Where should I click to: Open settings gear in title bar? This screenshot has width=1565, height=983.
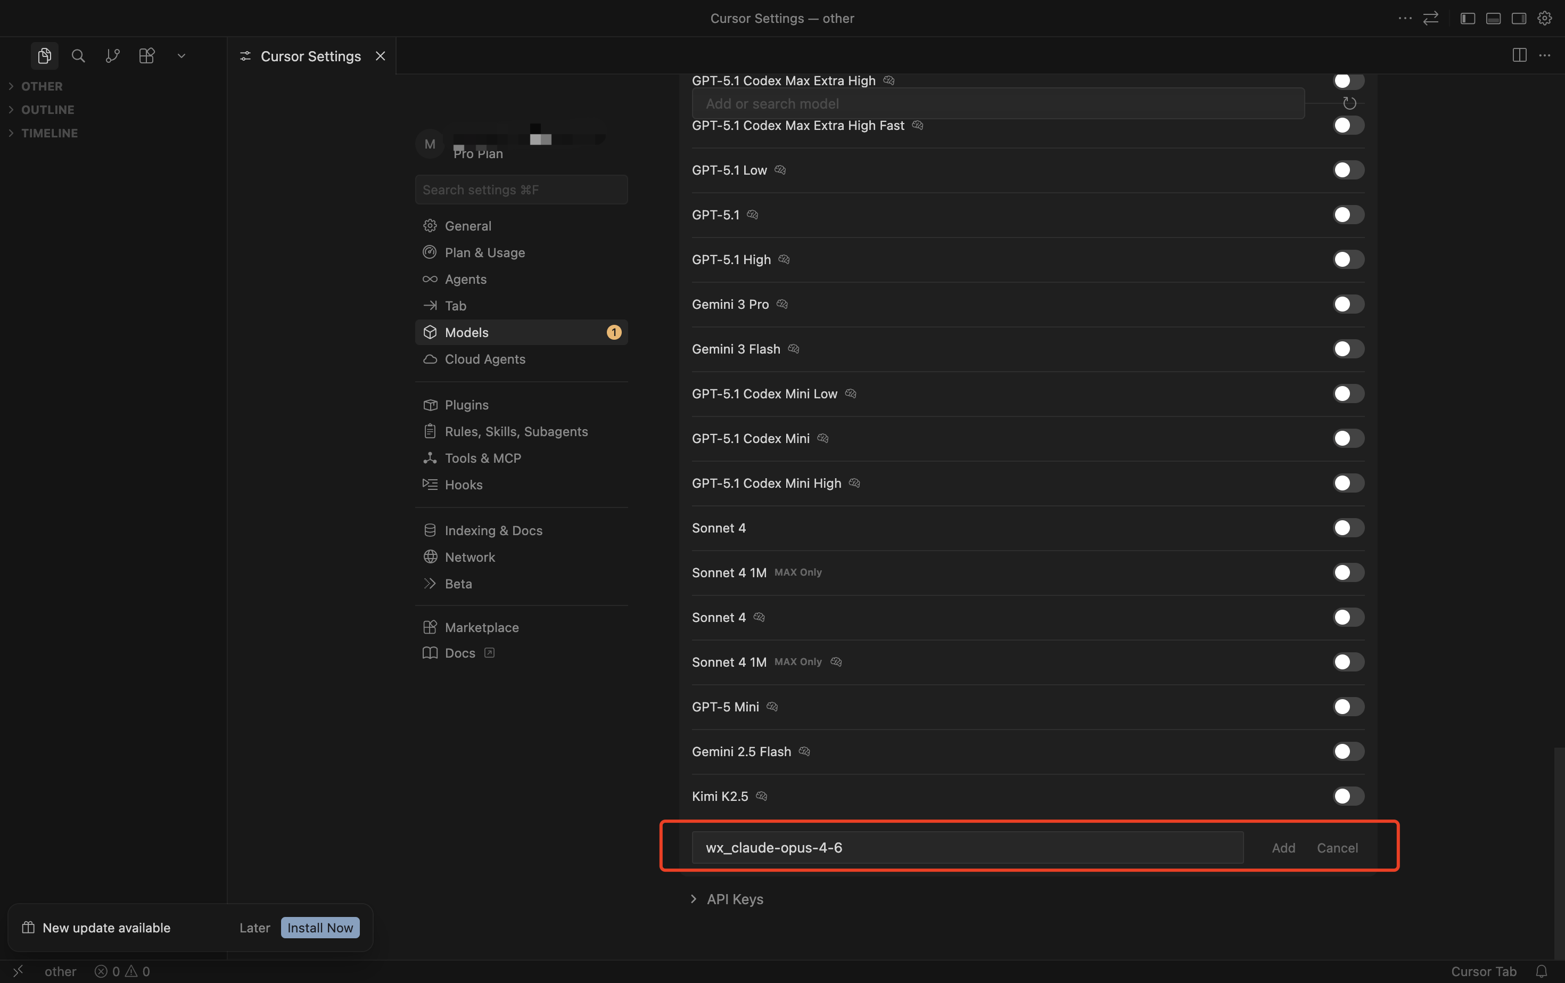1544,18
